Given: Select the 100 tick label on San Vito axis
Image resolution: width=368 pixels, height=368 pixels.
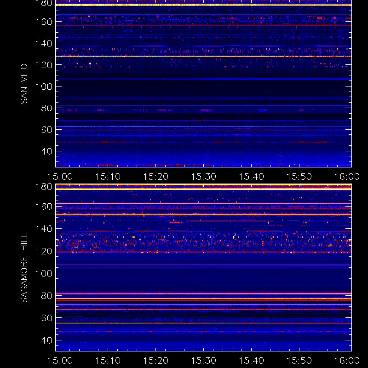Looking at the screenshot, I should pos(44,86).
